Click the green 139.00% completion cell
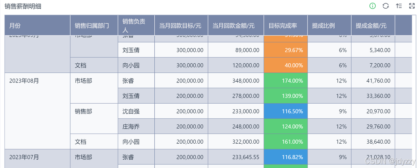 (286, 96)
